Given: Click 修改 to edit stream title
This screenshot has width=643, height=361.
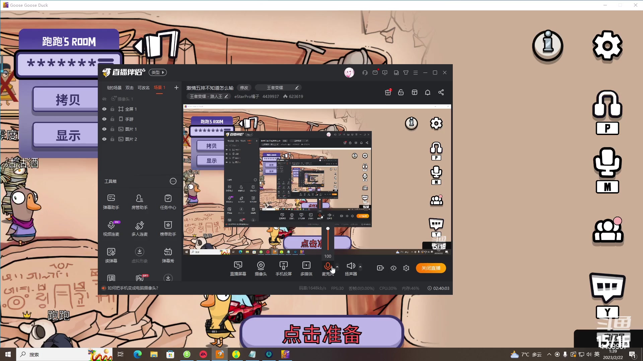Looking at the screenshot, I should click(244, 88).
